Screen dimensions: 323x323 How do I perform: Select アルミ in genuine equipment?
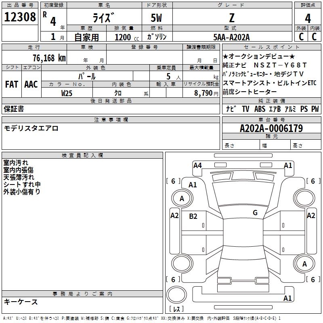point(290,109)
